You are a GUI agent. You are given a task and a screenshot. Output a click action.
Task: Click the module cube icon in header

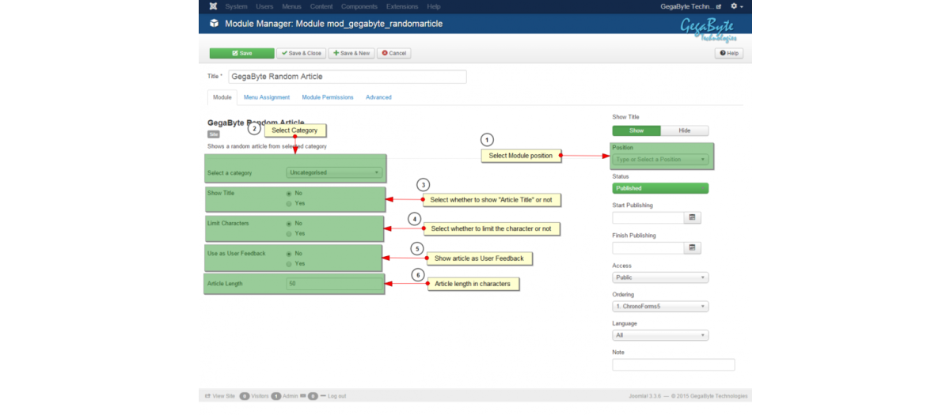tap(214, 24)
